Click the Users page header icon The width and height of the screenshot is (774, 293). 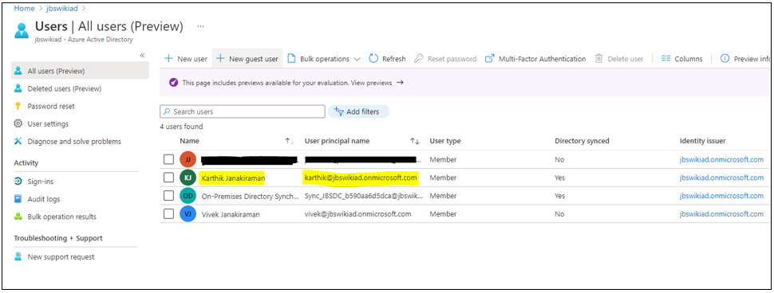coord(22,29)
